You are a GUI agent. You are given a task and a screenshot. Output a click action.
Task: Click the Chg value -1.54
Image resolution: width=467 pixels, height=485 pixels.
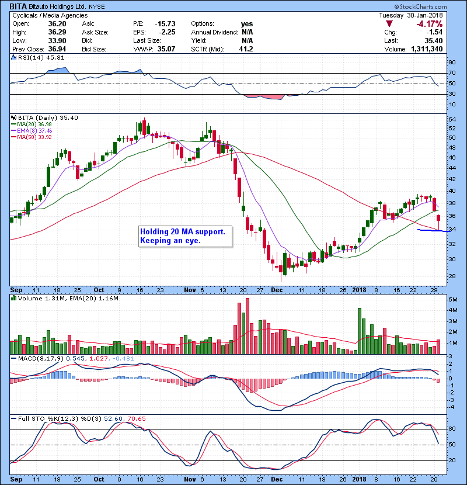coord(434,32)
